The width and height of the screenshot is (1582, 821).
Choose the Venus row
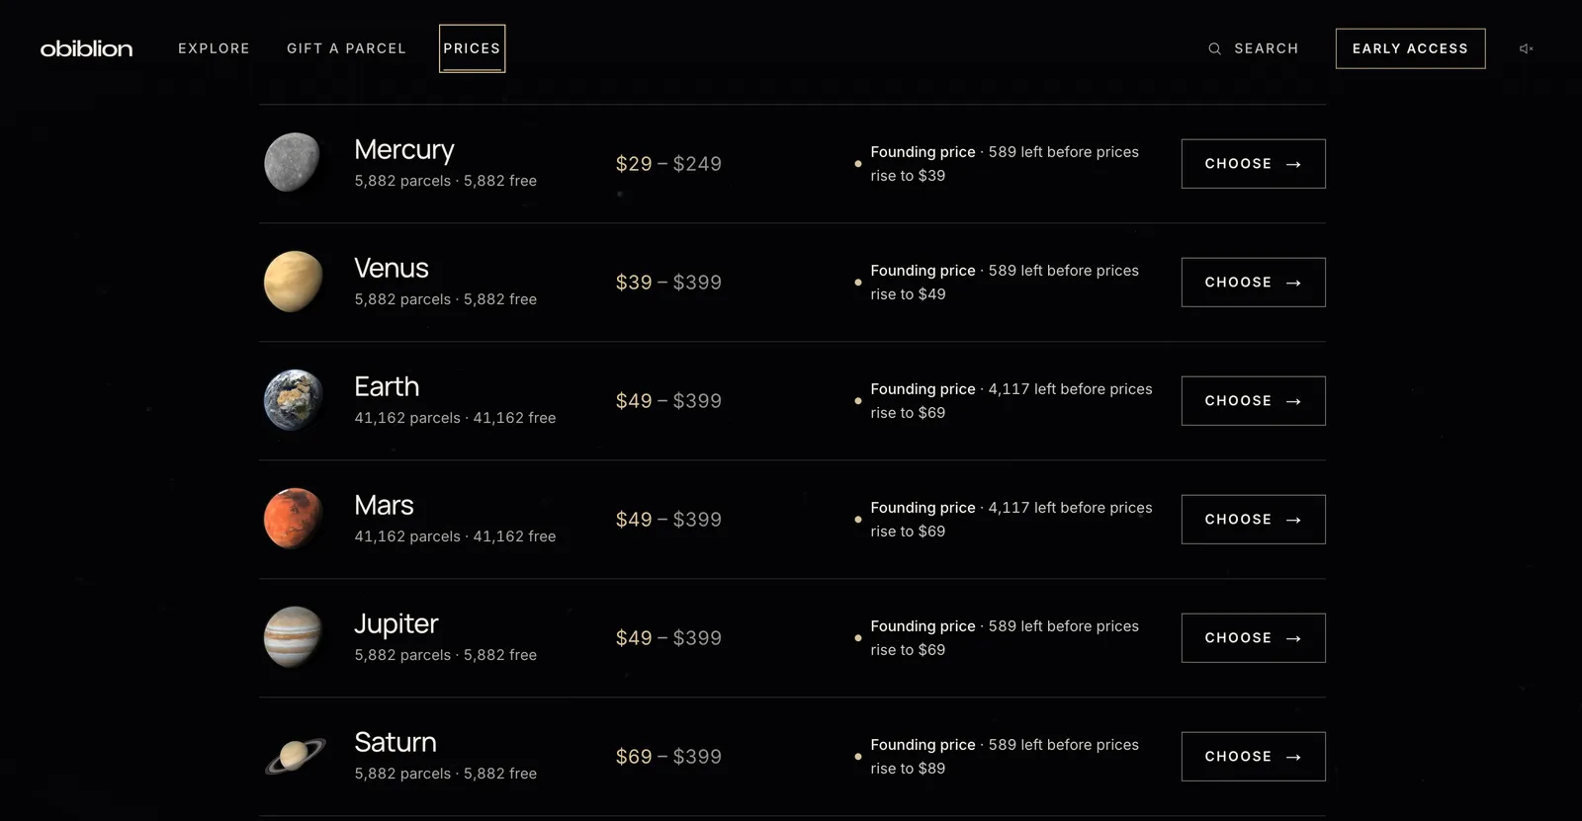click(x=1253, y=283)
